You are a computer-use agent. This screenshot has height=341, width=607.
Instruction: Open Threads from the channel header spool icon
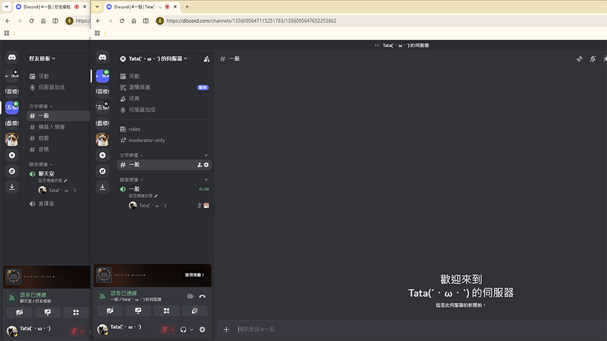(580, 59)
